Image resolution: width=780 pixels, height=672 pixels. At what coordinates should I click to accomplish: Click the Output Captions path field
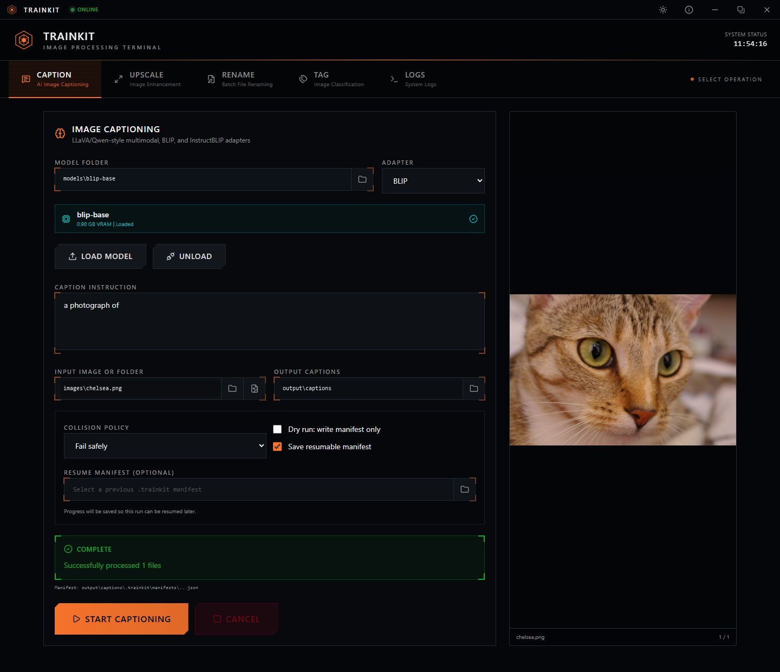tap(368, 389)
